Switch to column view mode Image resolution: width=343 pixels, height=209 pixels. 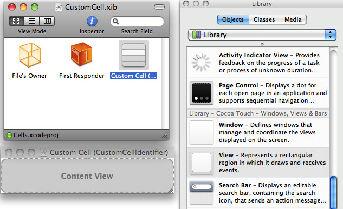click(47, 21)
